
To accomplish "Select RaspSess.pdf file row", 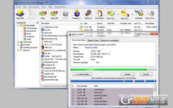I will [x=50, y=68].
